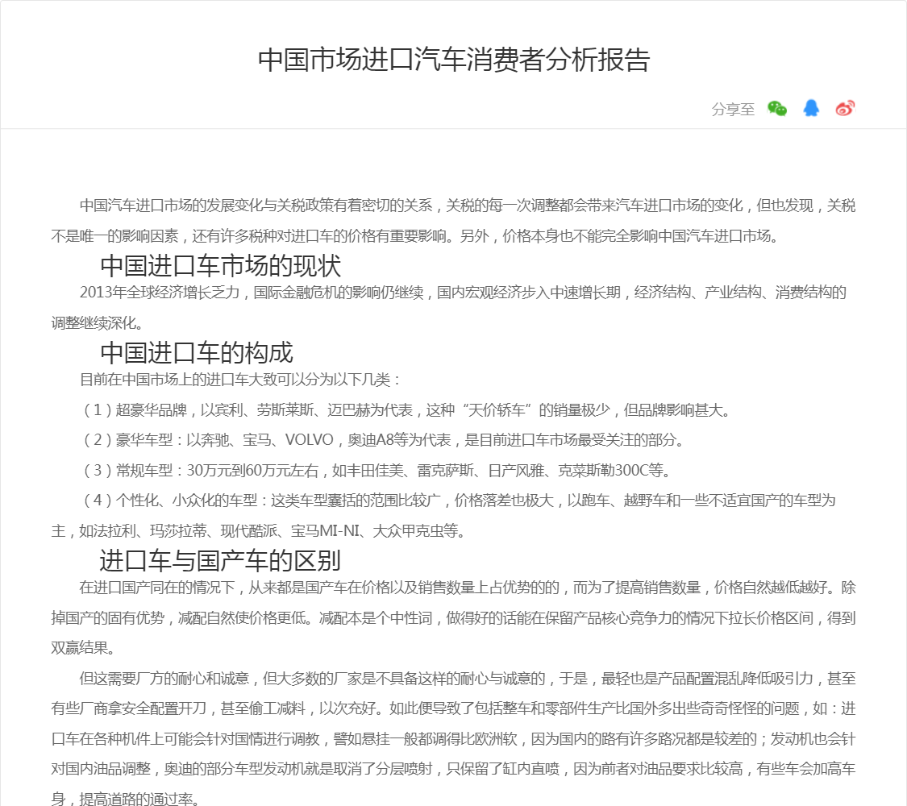Image resolution: width=907 pixels, height=806 pixels.
Task: Click the paragraph starting 但这需要厂方的耐心和诚意
Action: [453, 738]
